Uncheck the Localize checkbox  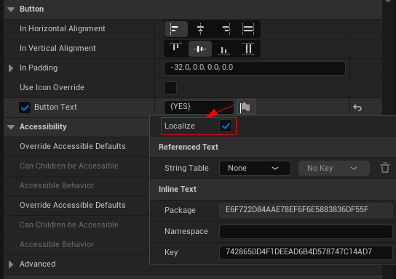226,126
